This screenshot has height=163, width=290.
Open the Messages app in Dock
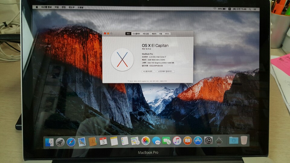coord(156,141)
